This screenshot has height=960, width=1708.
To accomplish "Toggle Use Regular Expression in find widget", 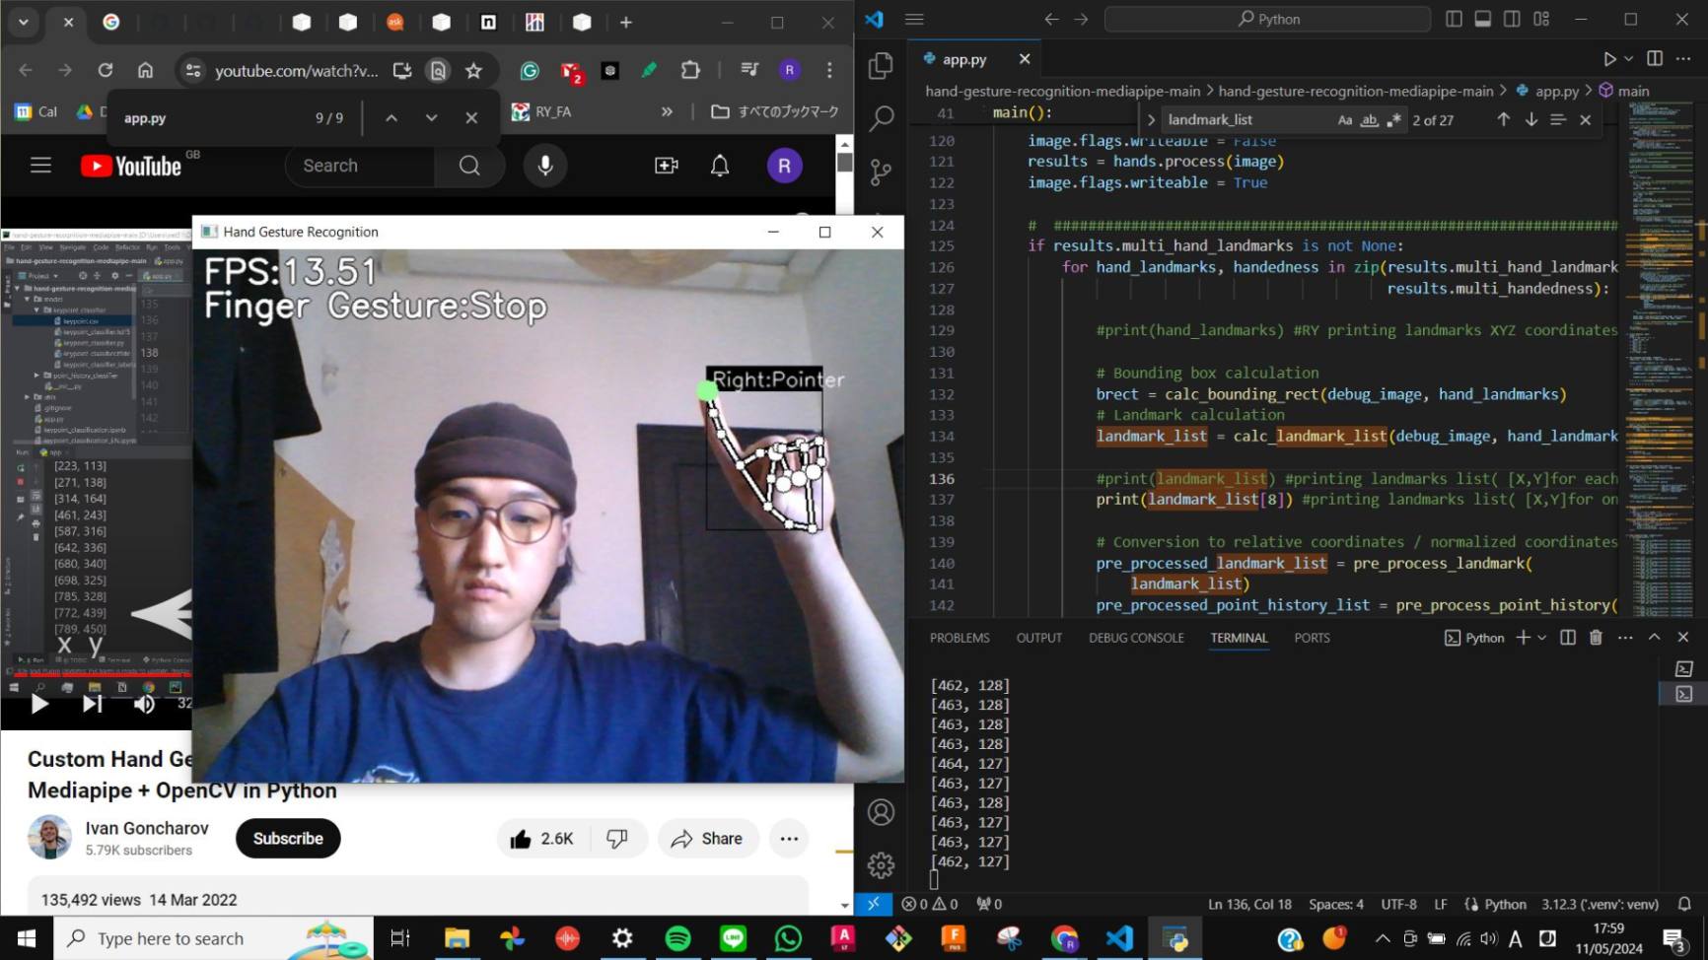I will (x=1393, y=120).
